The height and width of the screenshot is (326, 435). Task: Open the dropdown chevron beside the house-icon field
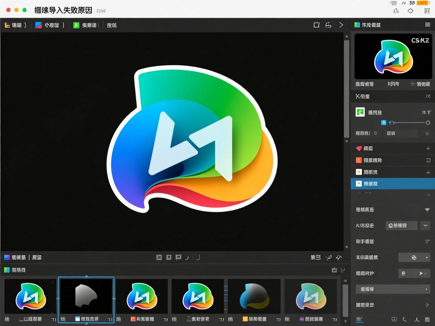pyautogui.click(x=426, y=226)
